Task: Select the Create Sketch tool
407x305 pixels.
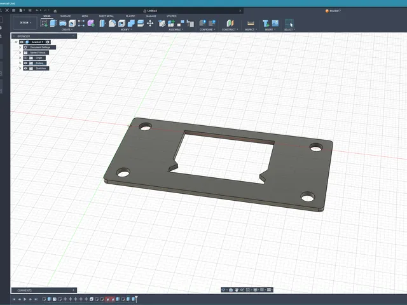Action: click(44, 24)
